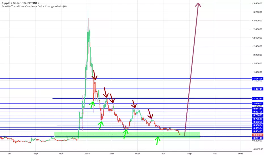Select the 0.29115 price line label
264x155 pixels.
257,138
